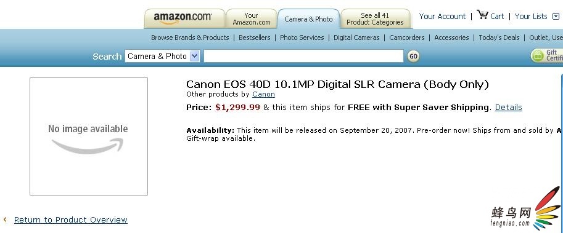Open the Gift Certificates icon button

(547, 55)
